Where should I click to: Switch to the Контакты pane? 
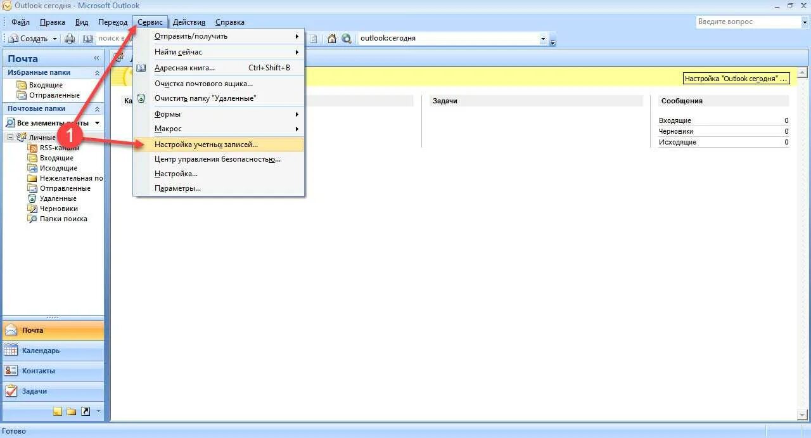click(53, 371)
